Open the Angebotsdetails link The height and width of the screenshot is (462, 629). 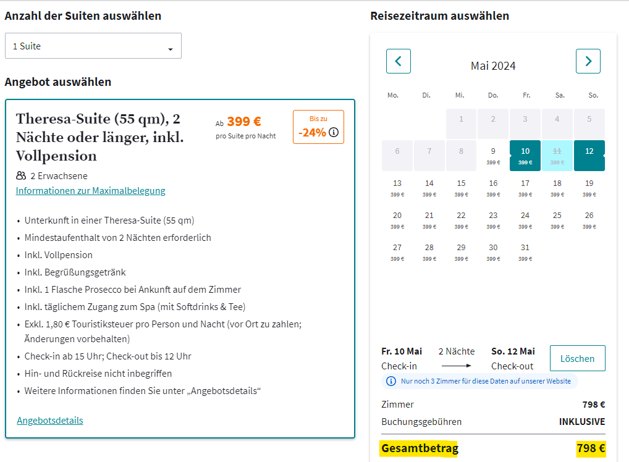[x=50, y=420]
